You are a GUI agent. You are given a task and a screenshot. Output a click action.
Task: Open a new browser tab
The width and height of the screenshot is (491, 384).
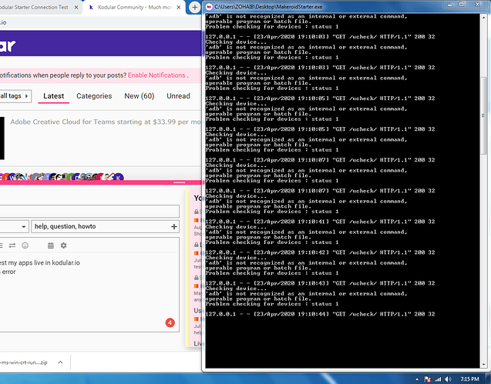click(194, 7)
